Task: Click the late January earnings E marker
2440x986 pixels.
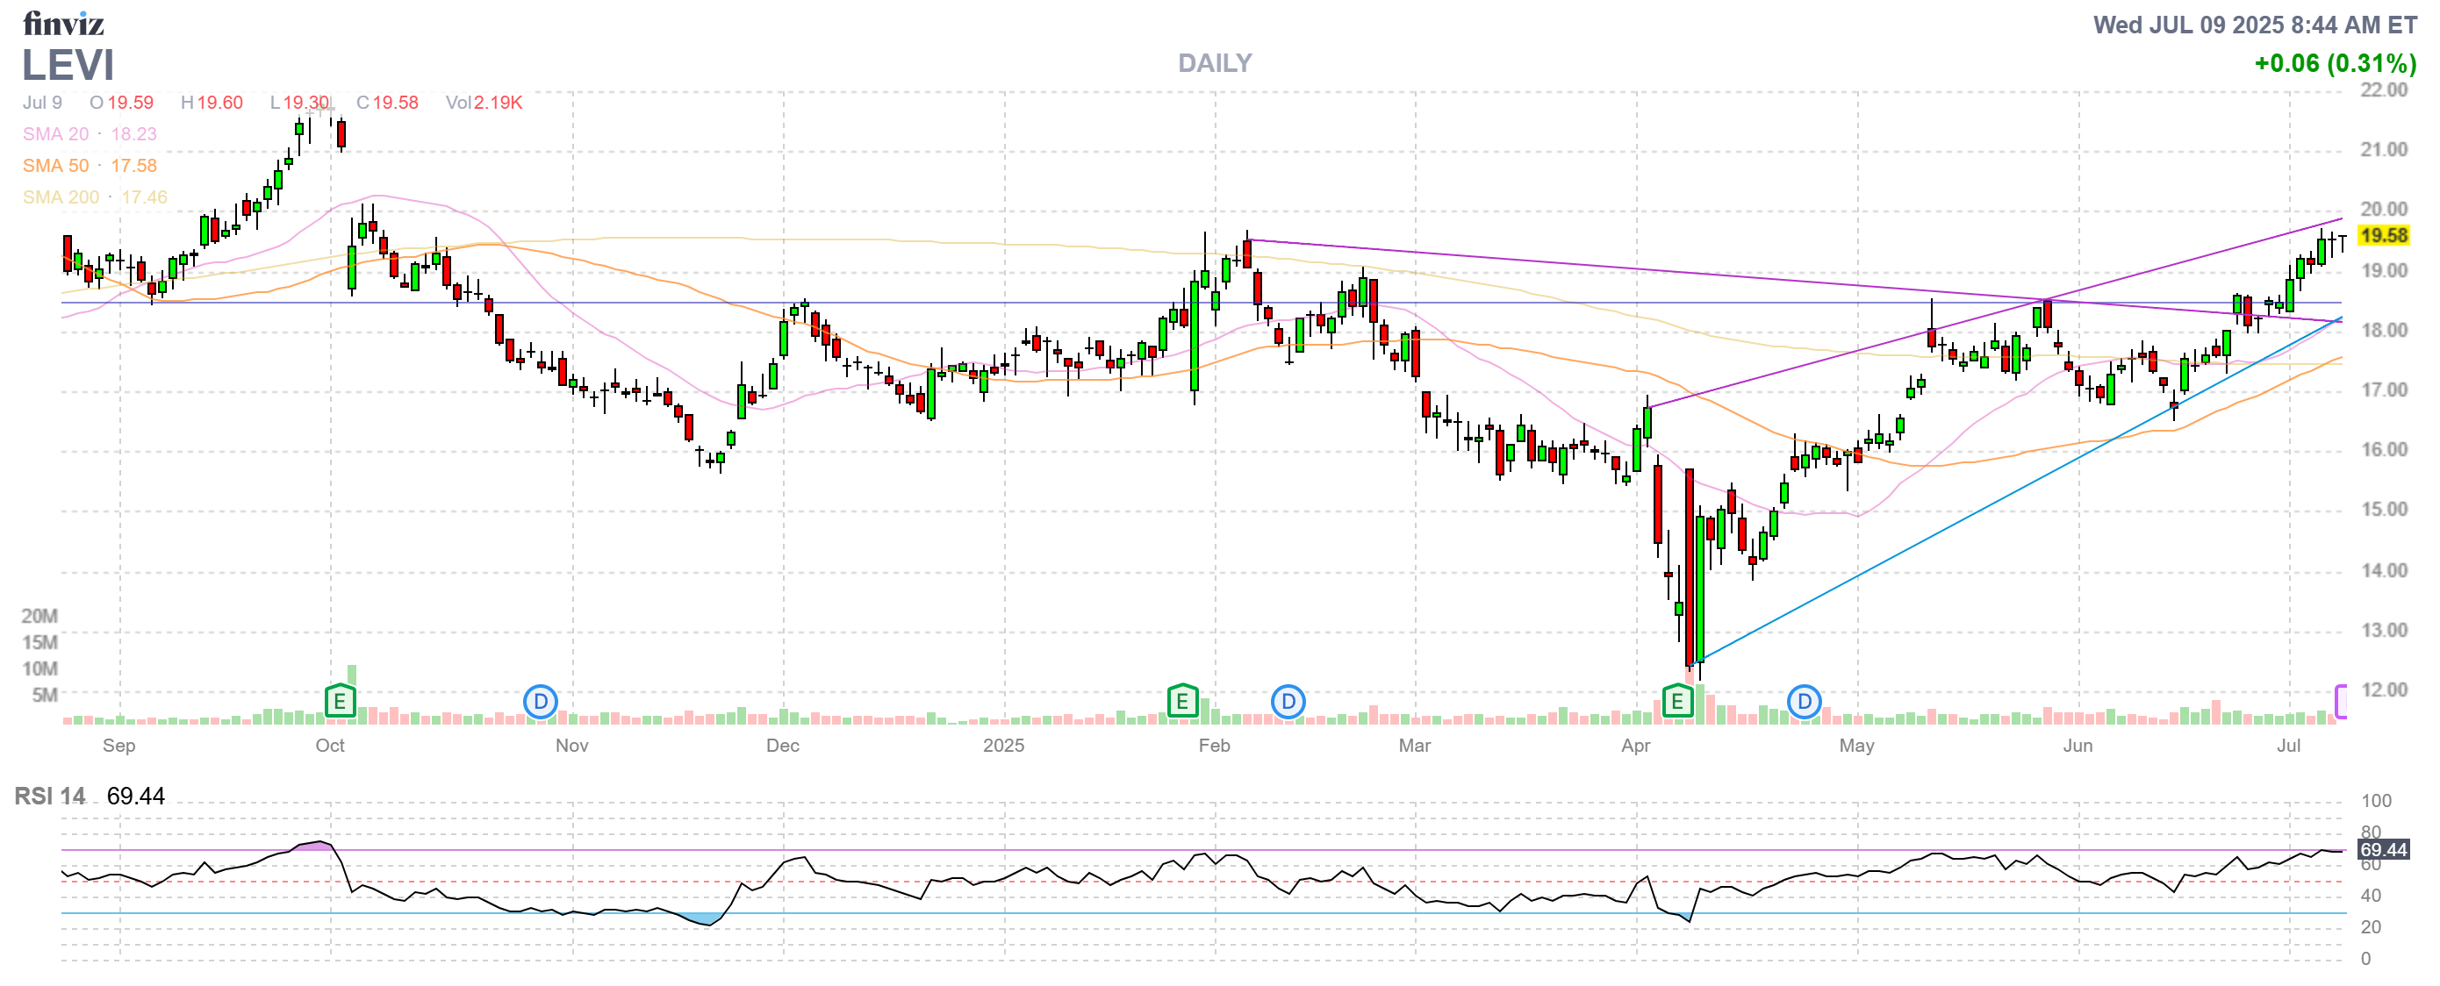Action: point(1181,702)
